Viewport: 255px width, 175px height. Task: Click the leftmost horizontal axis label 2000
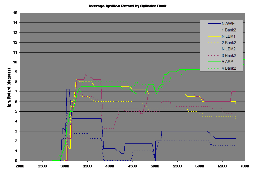click(20, 166)
